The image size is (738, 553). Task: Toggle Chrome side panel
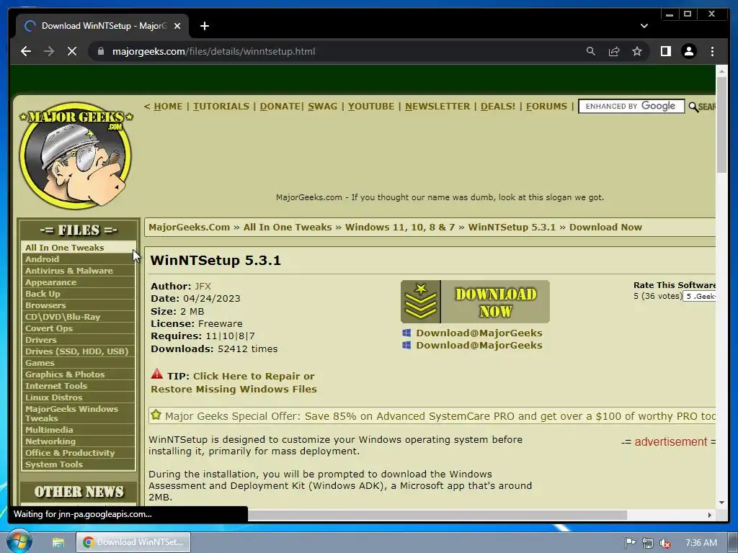tap(665, 51)
